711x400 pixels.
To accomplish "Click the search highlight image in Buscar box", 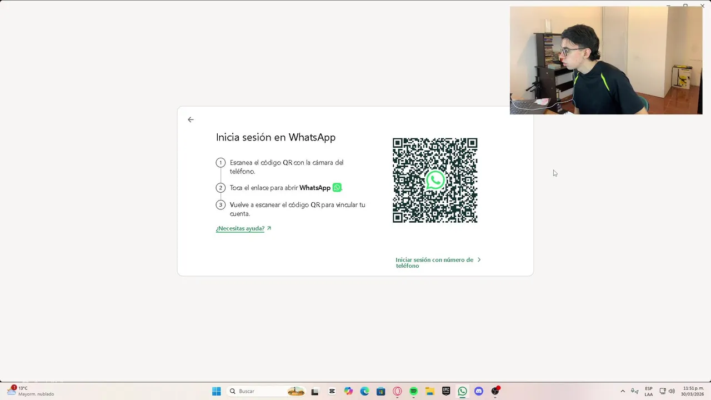I will (296, 391).
